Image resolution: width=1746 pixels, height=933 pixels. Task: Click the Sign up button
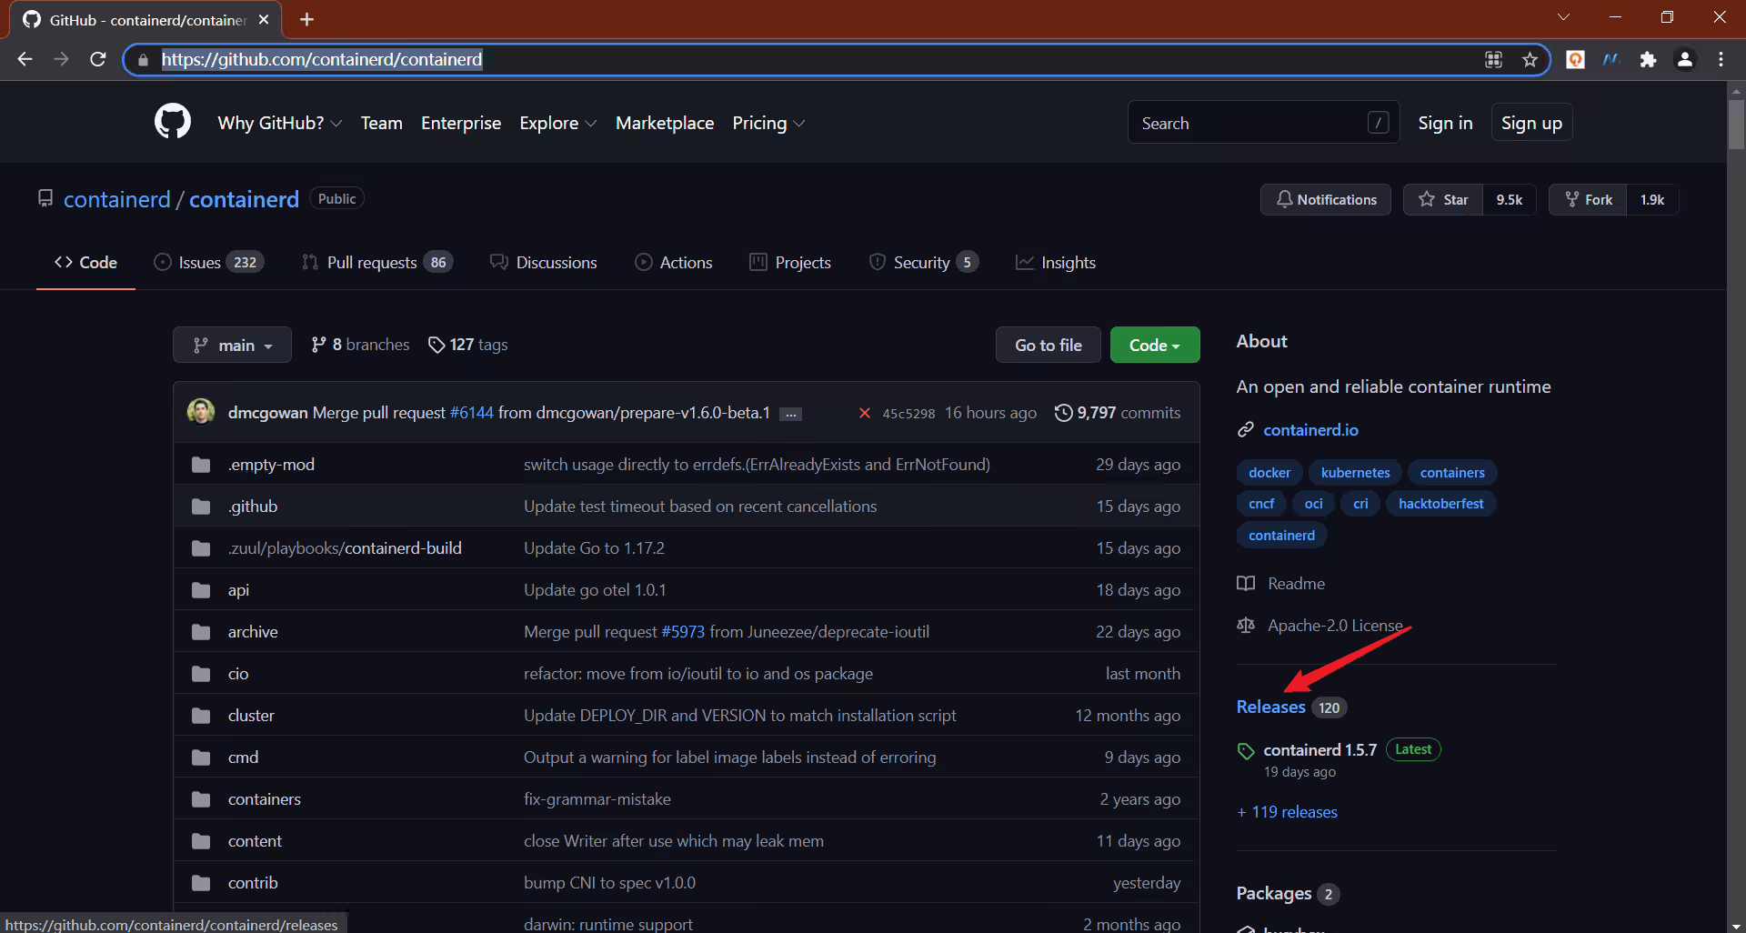click(x=1531, y=123)
